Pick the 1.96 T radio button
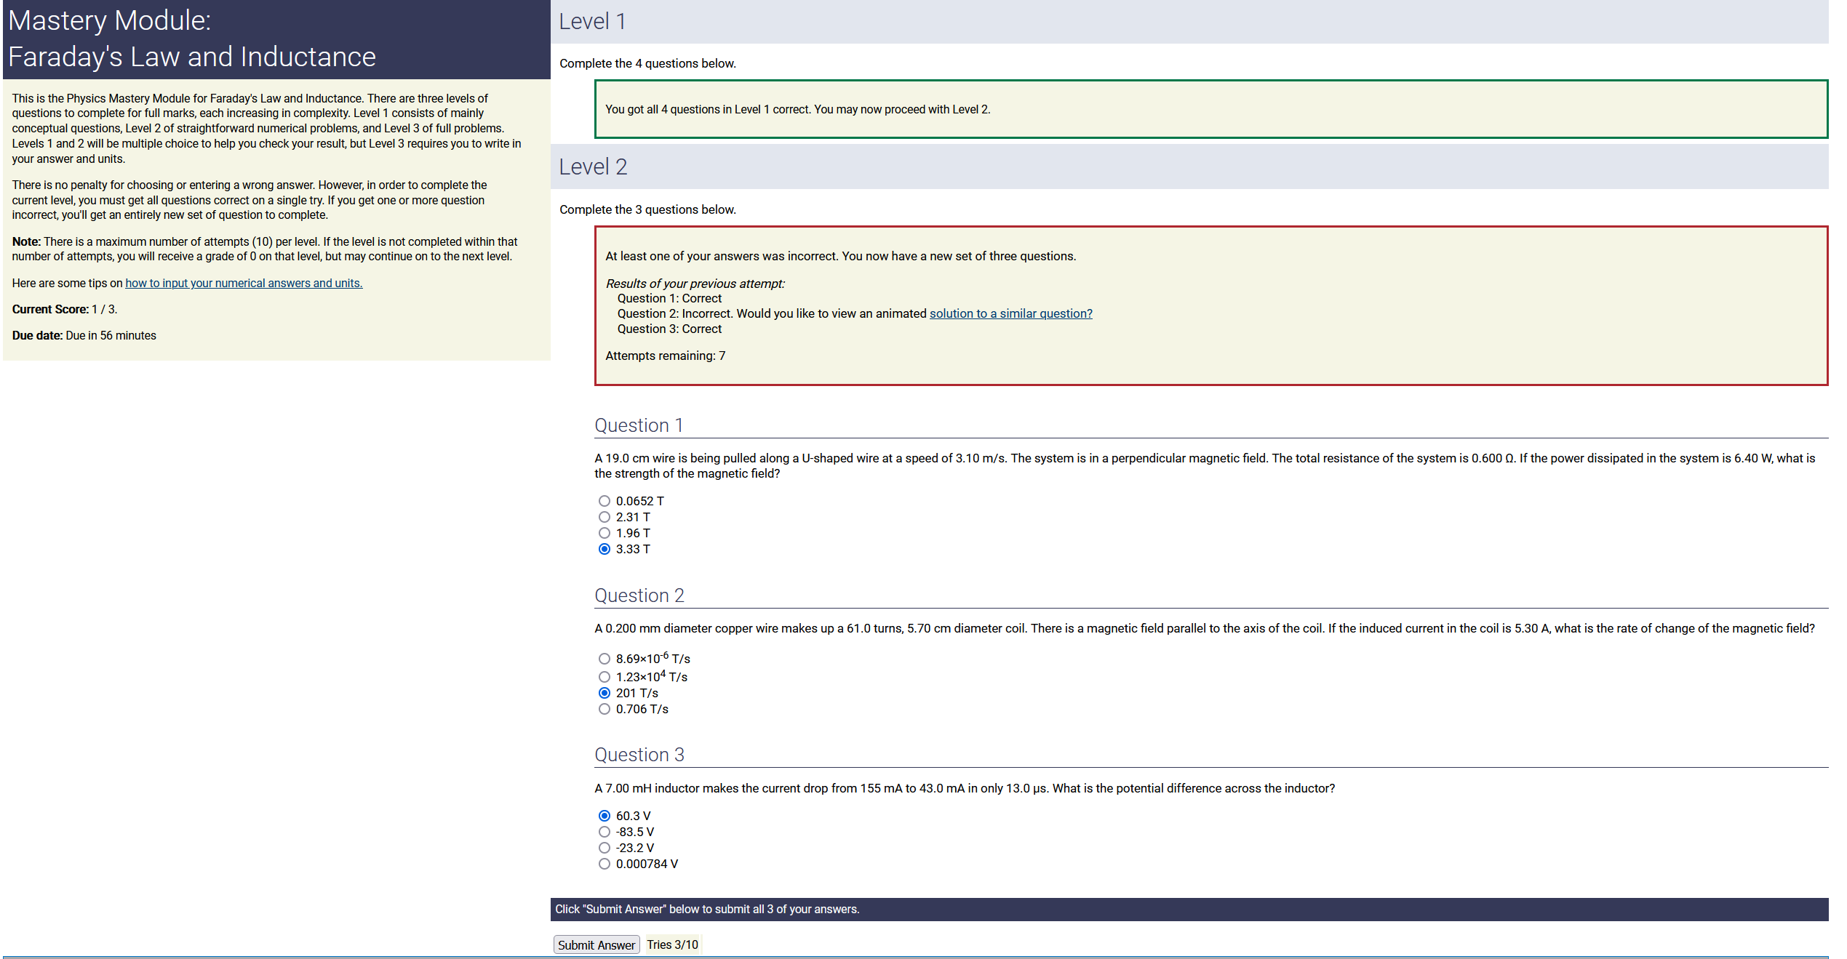Screen dimensions: 1847x959 click(604, 533)
